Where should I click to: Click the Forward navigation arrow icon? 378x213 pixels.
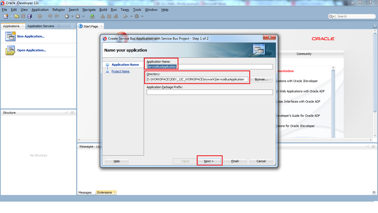(x=78, y=16)
